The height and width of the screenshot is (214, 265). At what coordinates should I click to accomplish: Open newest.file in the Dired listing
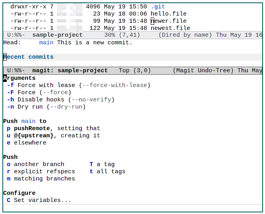(170, 28)
